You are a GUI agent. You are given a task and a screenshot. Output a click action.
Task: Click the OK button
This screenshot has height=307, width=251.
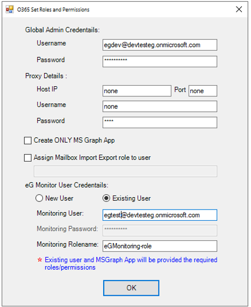pos(131,288)
